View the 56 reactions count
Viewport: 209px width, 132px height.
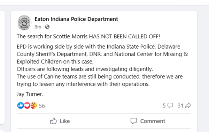42,106
